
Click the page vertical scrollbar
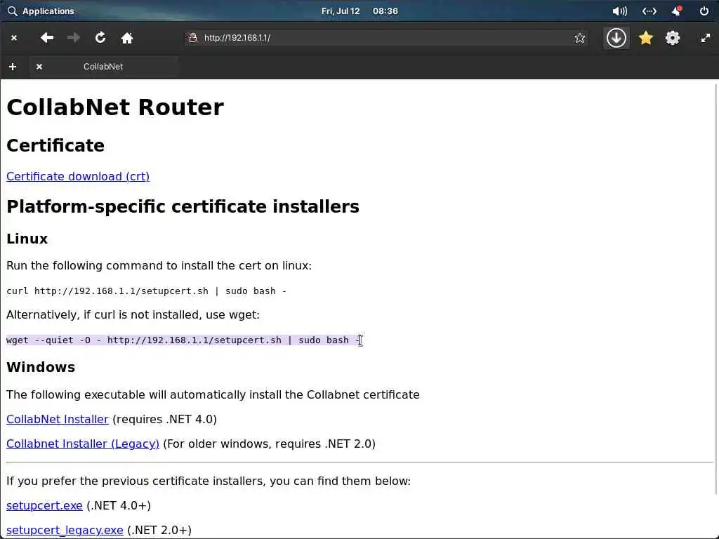pos(715,288)
